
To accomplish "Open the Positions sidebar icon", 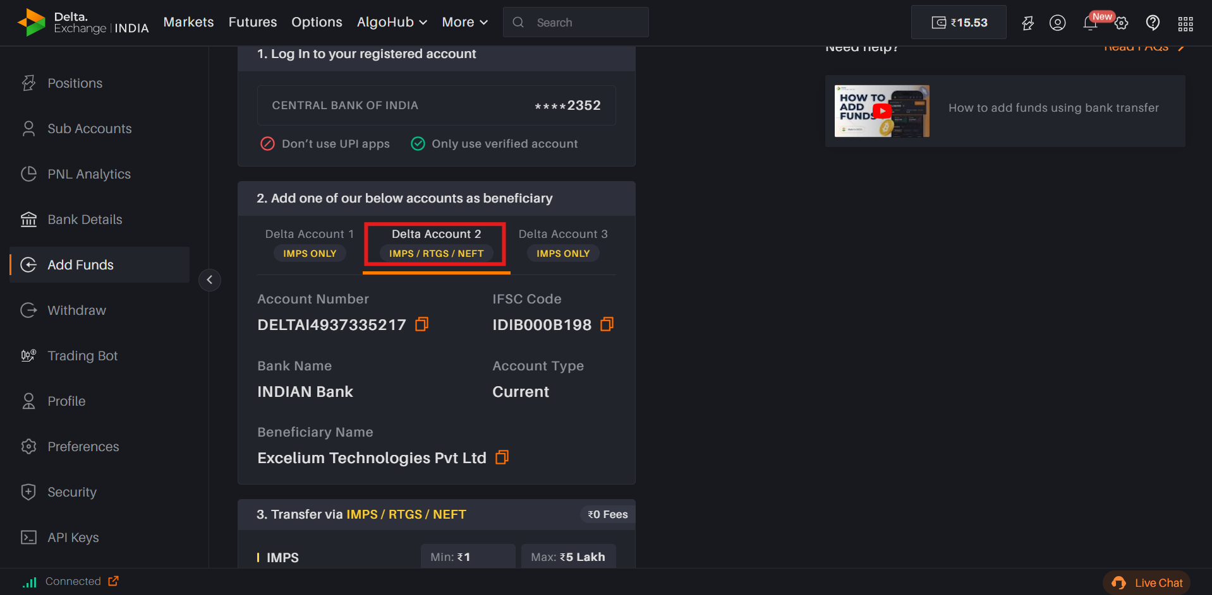I will tap(28, 83).
